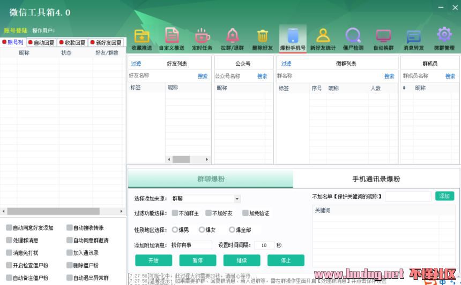The height and width of the screenshot is (285, 461).
Task: Select the 爆全部 radio button
Action: (232, 229)
